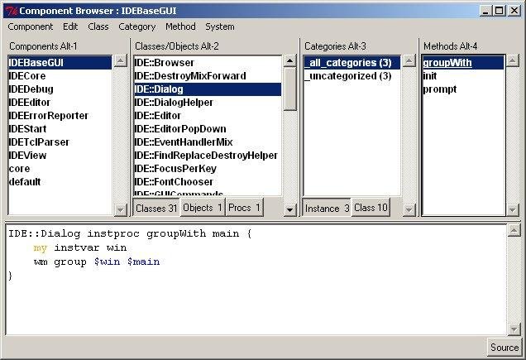
Task: Select init method
Action: click(463, 76)
